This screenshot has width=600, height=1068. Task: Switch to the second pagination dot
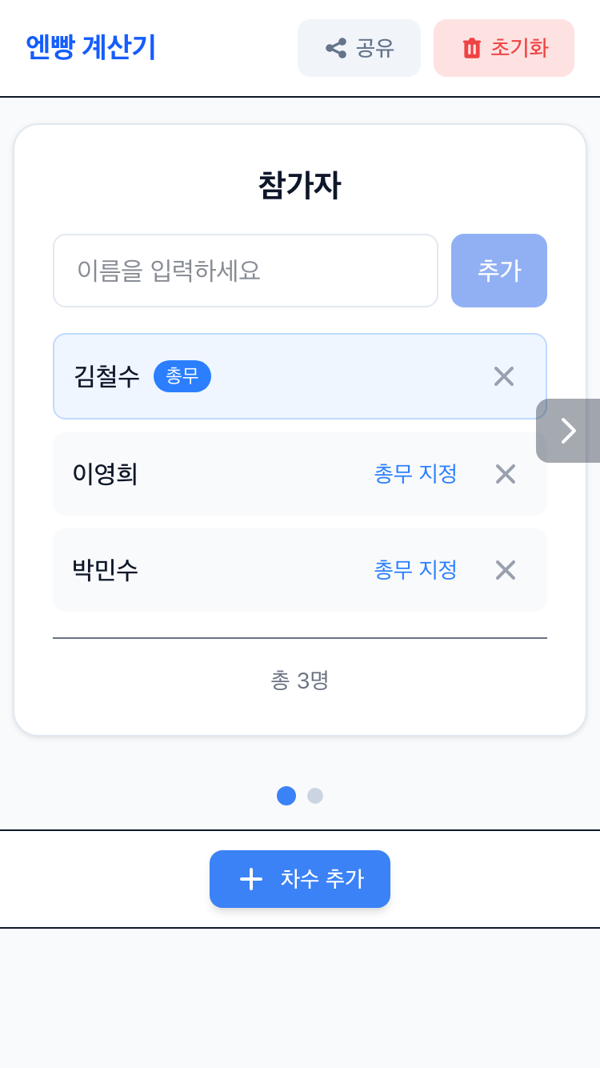(x=315, y=796)
